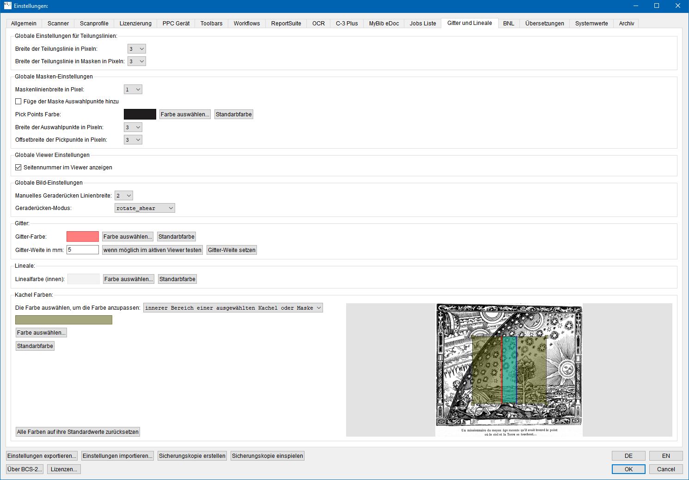Go to the Archiv tab
The image size is (689, 480).
[x=627, y=24]
